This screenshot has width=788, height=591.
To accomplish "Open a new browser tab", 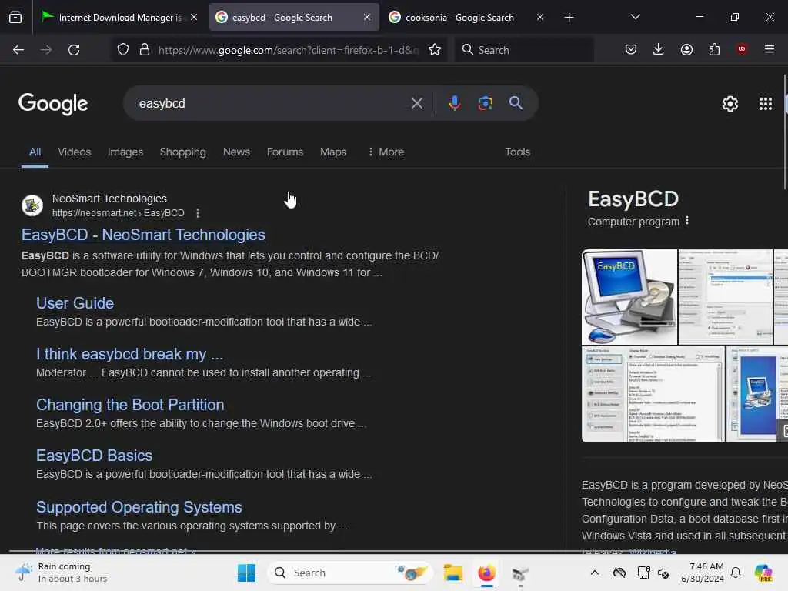I will 569,18.
